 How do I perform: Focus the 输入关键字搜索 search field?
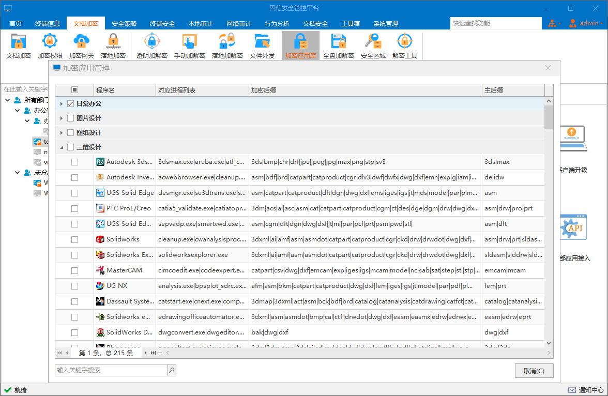tap(111, 370)
